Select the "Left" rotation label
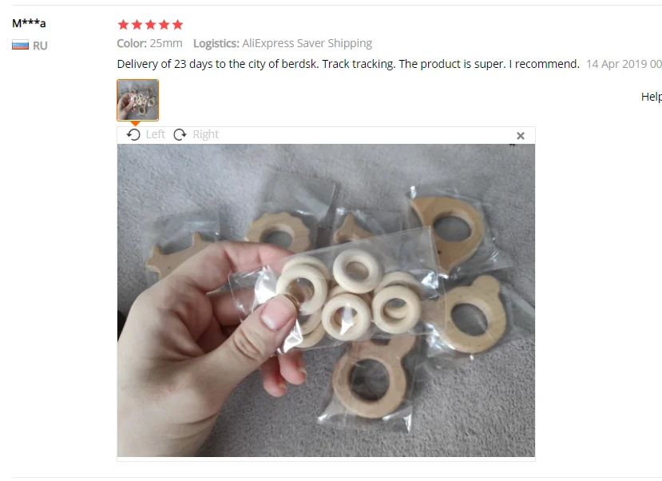This screenshot has height=481, width=662. click(156, 134)
